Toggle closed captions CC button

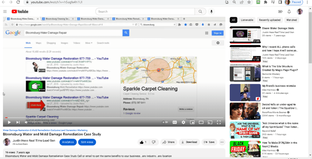tap(175, 122)
